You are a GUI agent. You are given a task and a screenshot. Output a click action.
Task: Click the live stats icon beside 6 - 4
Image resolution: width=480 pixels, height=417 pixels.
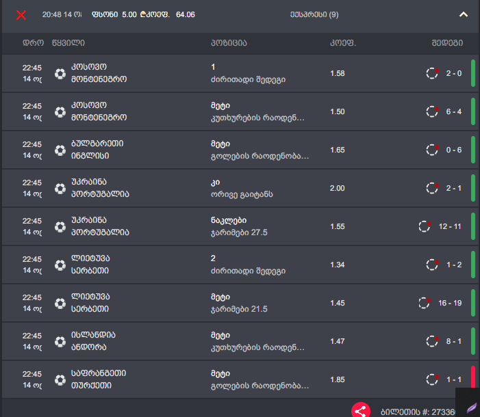433,111
